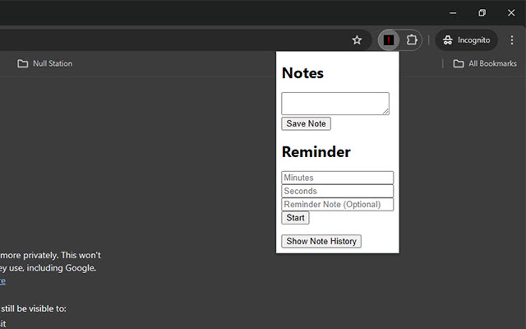
Task: Open the note history with Show Note History
Action: click(x=321, y=241)
